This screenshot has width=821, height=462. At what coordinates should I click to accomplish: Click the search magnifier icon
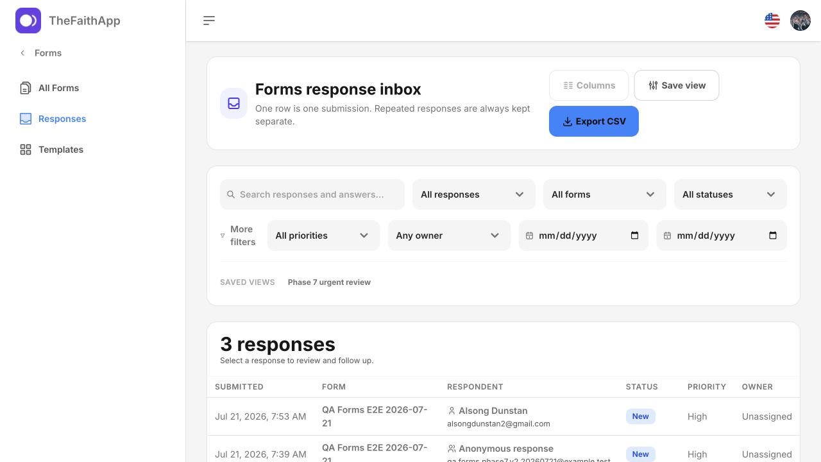[x=231, y=194]
